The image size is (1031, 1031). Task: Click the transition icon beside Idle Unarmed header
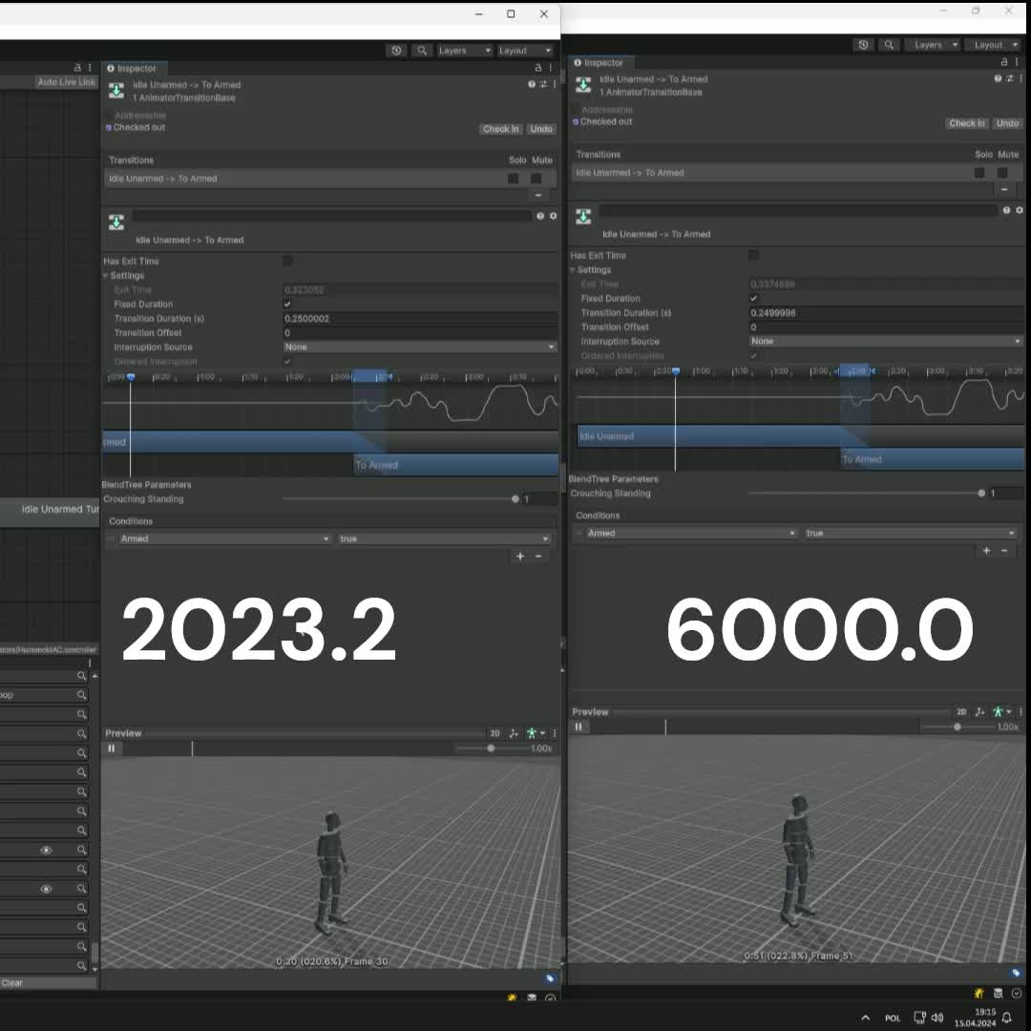point(116,222)
